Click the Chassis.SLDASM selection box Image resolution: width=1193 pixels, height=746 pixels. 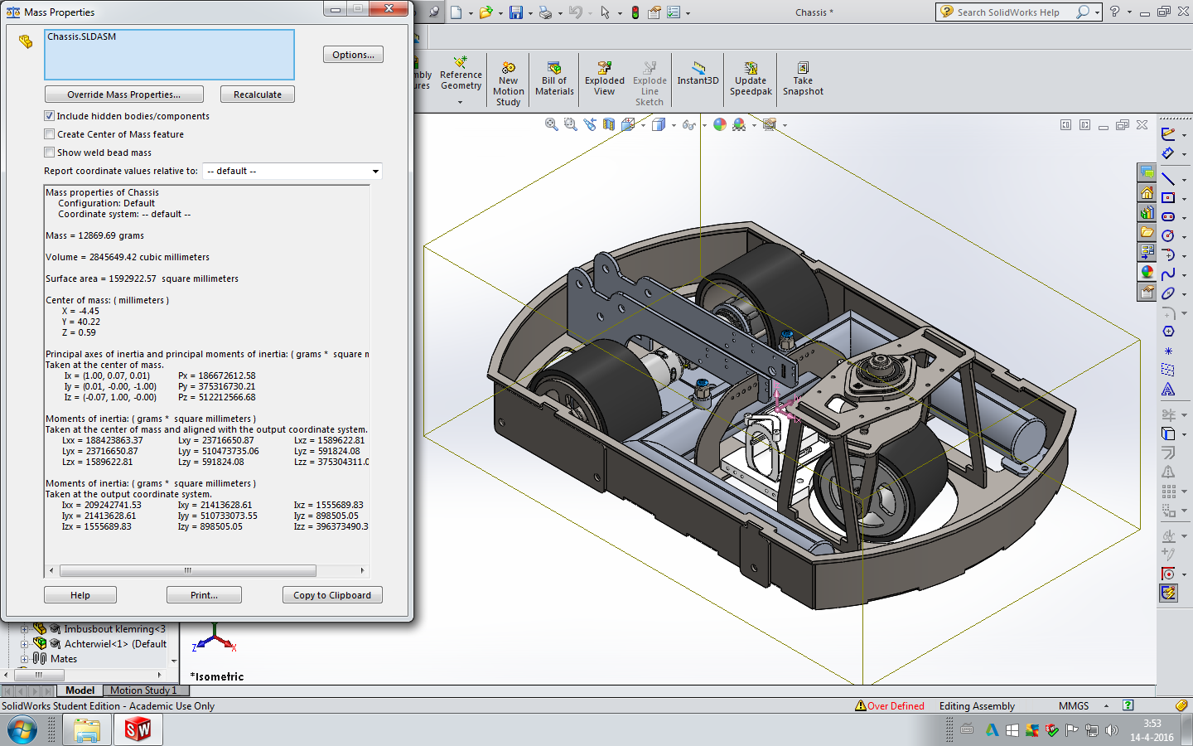pos(169,55)
